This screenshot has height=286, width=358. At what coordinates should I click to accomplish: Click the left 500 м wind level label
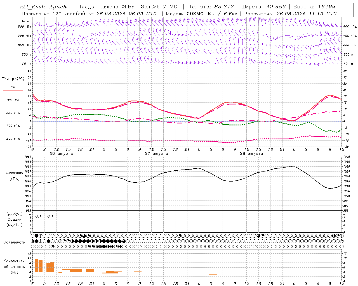pos(27,54)
